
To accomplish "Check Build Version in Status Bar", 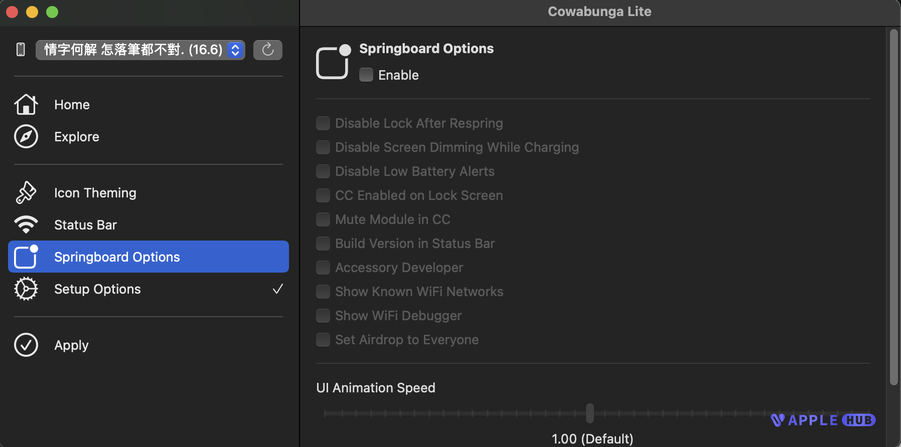I will tap(323, 244).
